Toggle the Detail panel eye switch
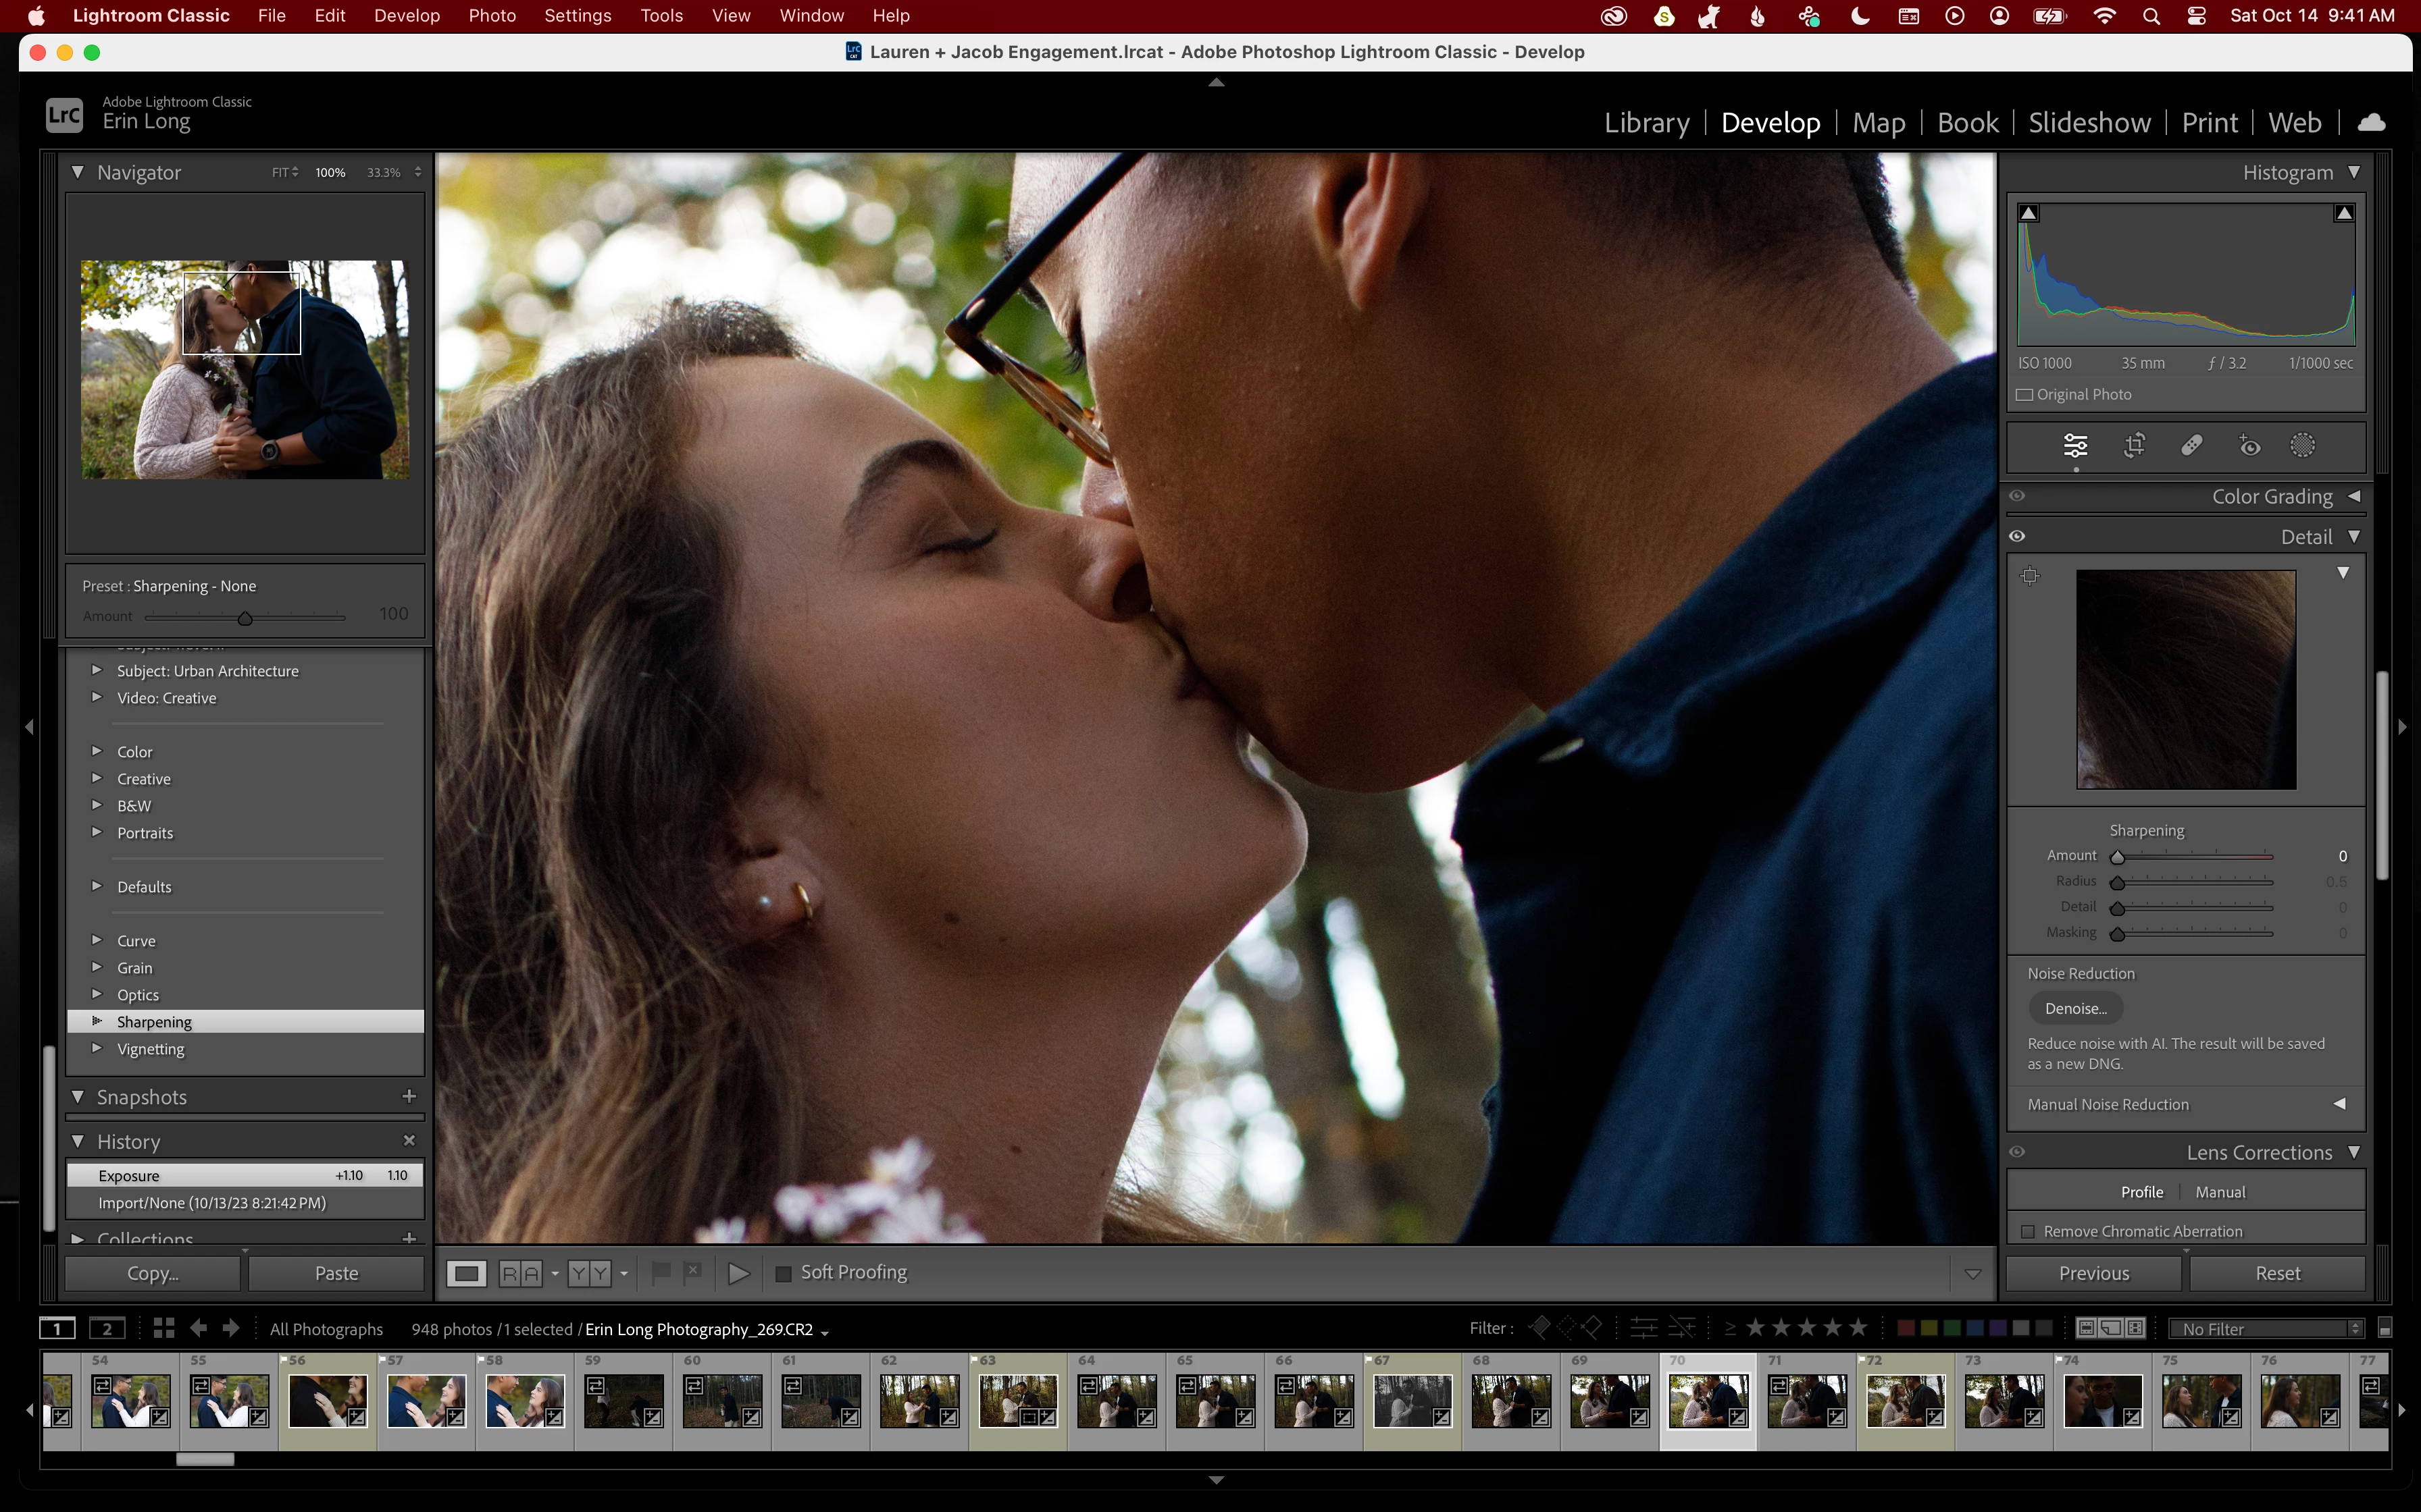Image resolution: width=2421 pixels, height=1512 pixels. point(2017,537)
